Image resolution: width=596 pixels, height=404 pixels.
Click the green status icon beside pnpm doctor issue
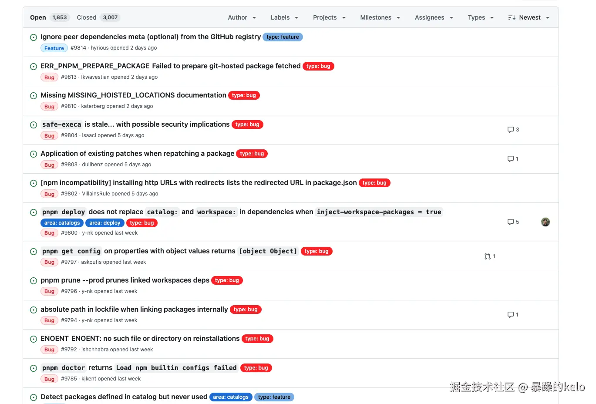coord(34,367)
